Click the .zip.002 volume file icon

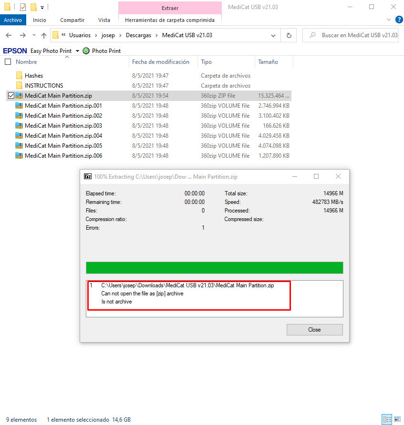pyautogui.click(x=19, y=115)
